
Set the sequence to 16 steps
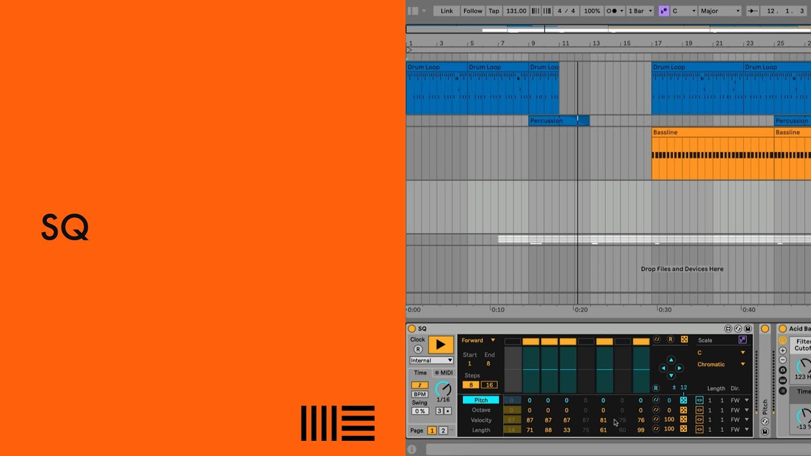coord(489,385)
